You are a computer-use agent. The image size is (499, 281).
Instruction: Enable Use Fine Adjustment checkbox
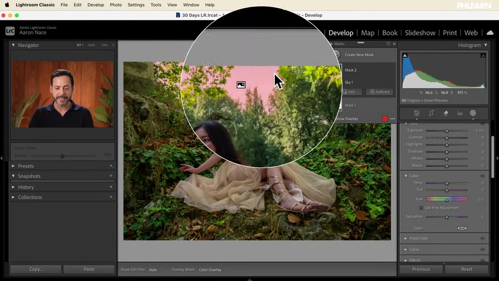point(421,208)
